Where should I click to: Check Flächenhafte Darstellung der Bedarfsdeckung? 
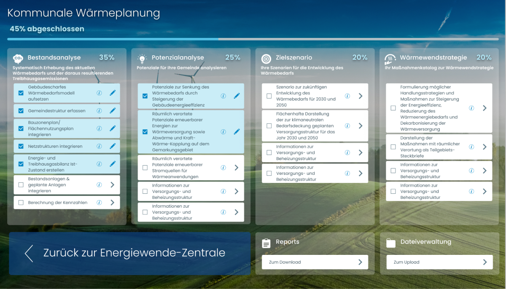pyautogui.click(x=269, y=126)
